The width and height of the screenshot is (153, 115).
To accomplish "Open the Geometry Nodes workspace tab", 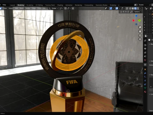I will point(101,5).
